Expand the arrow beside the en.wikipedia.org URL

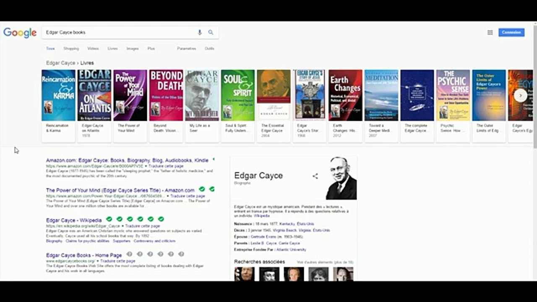tap(123, 226)
